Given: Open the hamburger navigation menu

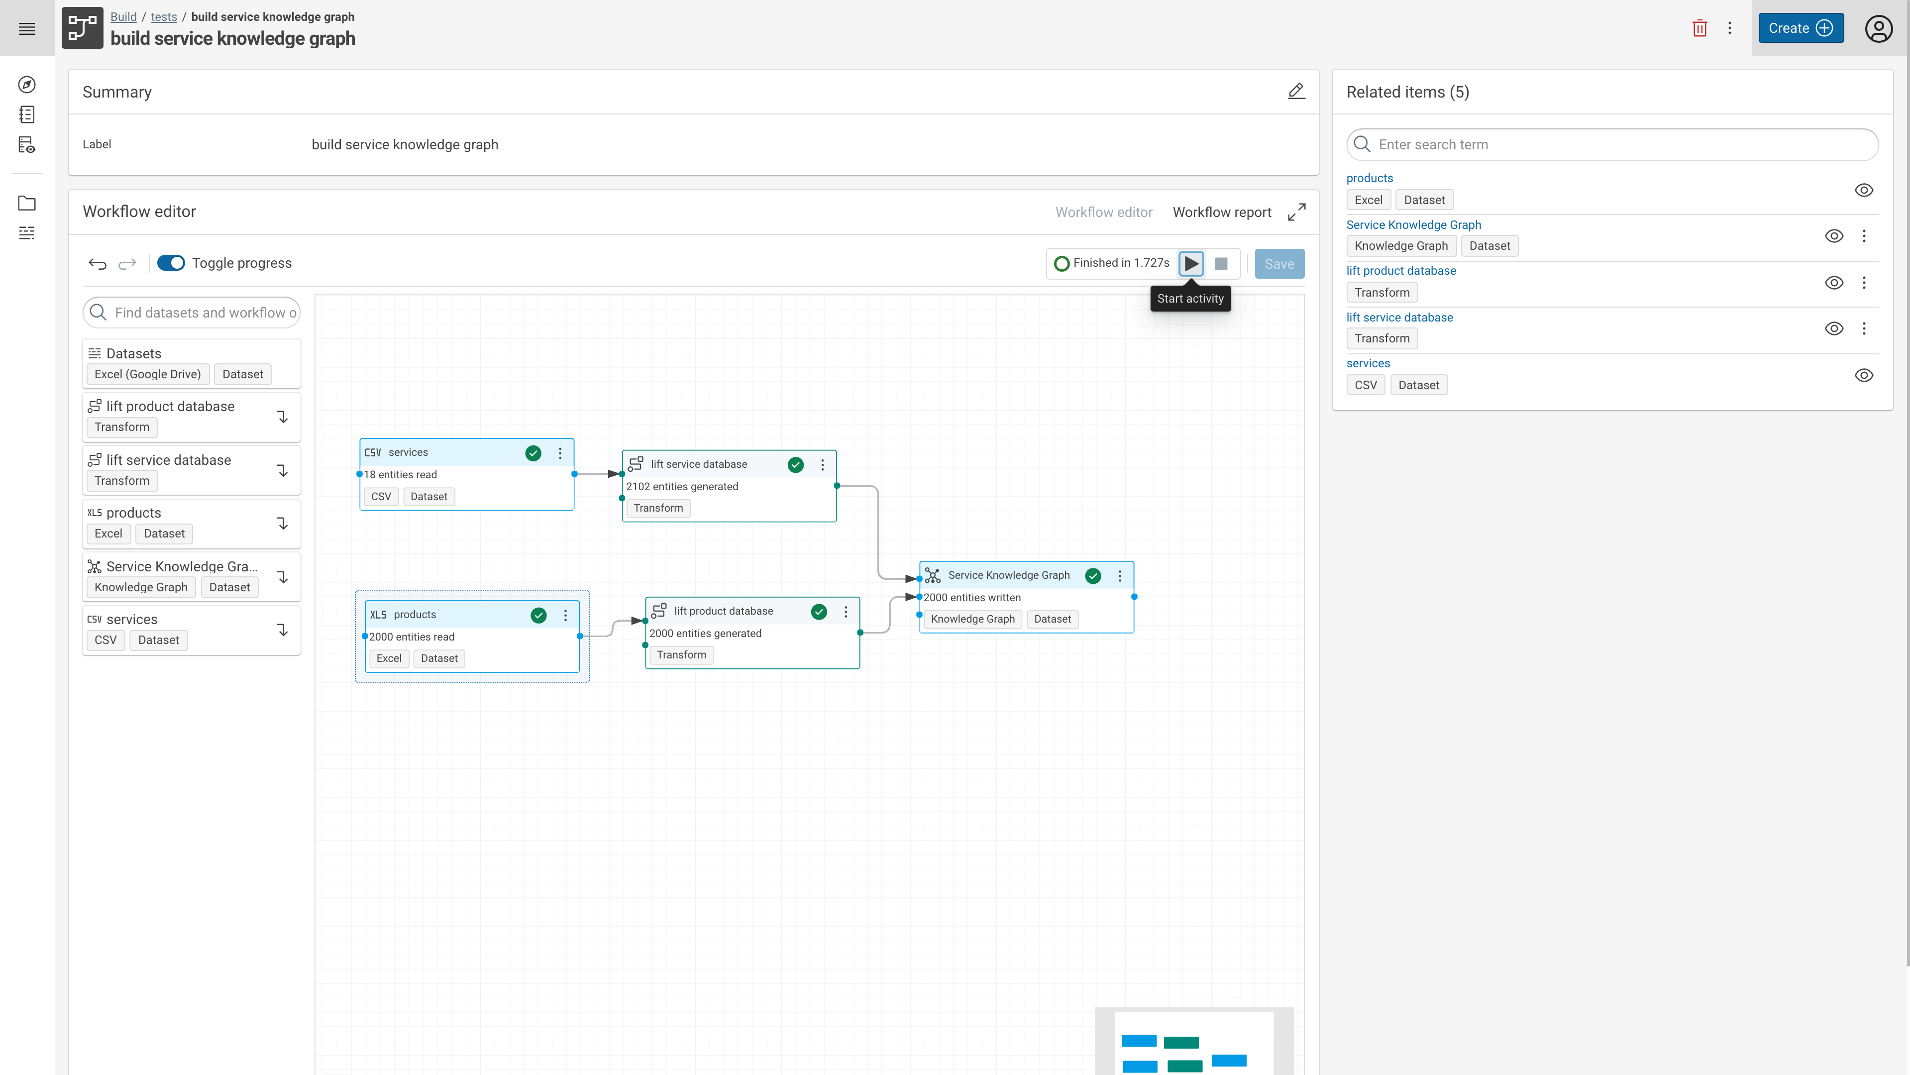Looking at the screenshot, I should 26,28.
